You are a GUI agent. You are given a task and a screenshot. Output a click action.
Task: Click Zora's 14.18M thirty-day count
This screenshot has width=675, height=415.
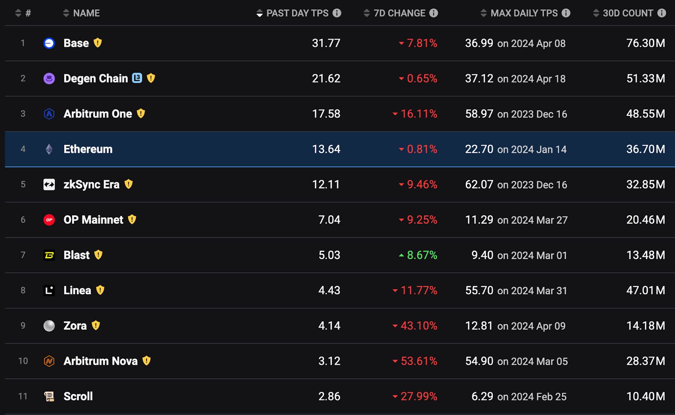646,326
